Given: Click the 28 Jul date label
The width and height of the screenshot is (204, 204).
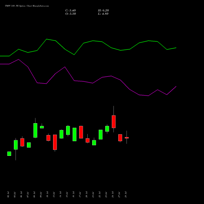Looking at the screenshot, I should point(126,195).
